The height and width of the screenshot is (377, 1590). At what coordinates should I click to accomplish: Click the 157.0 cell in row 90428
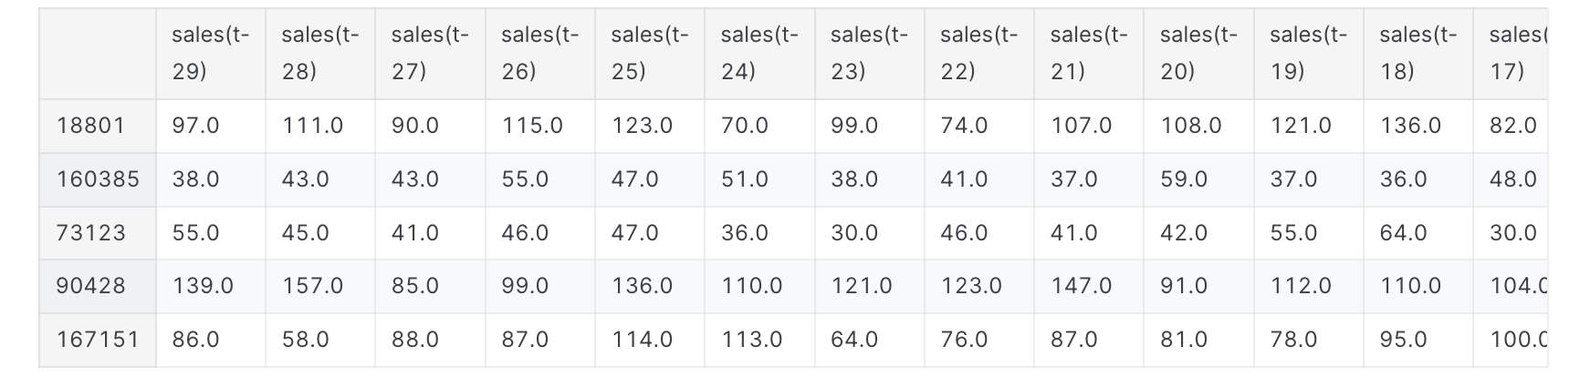point(312,286)
